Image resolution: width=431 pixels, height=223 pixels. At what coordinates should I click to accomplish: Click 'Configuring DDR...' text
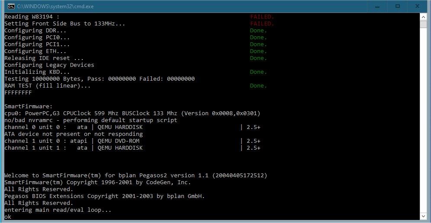35,30
